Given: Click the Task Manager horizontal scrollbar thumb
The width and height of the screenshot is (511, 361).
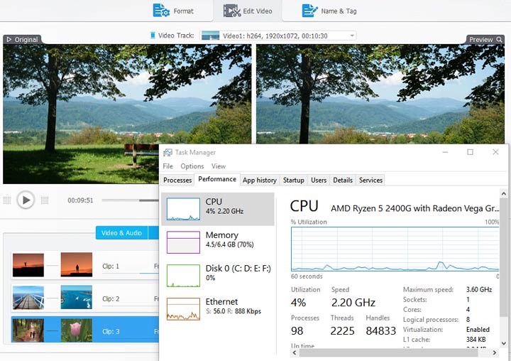Looking at the screenshot, I should click(x=388, y=352).
